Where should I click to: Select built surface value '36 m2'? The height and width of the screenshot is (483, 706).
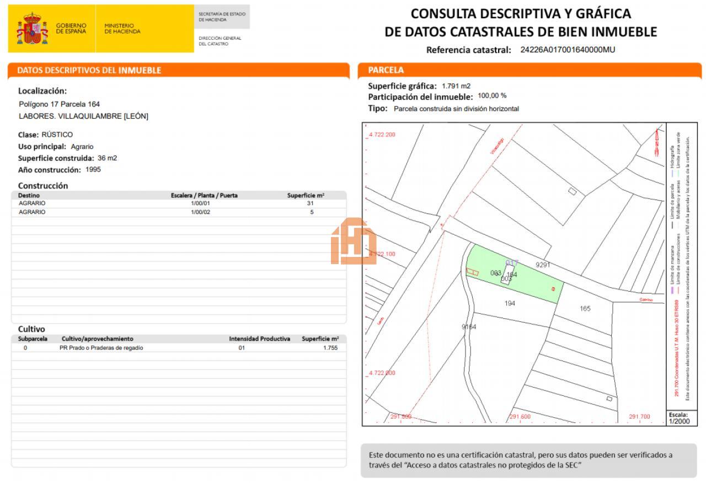pos(107,158)
